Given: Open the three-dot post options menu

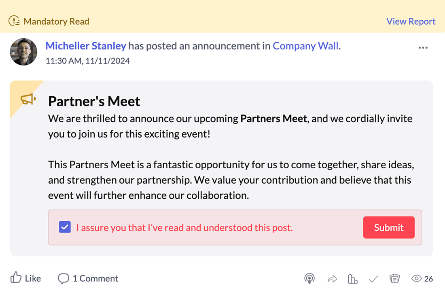Looking at the screenshot, I should pyautogui.click(x=423, y=48).
